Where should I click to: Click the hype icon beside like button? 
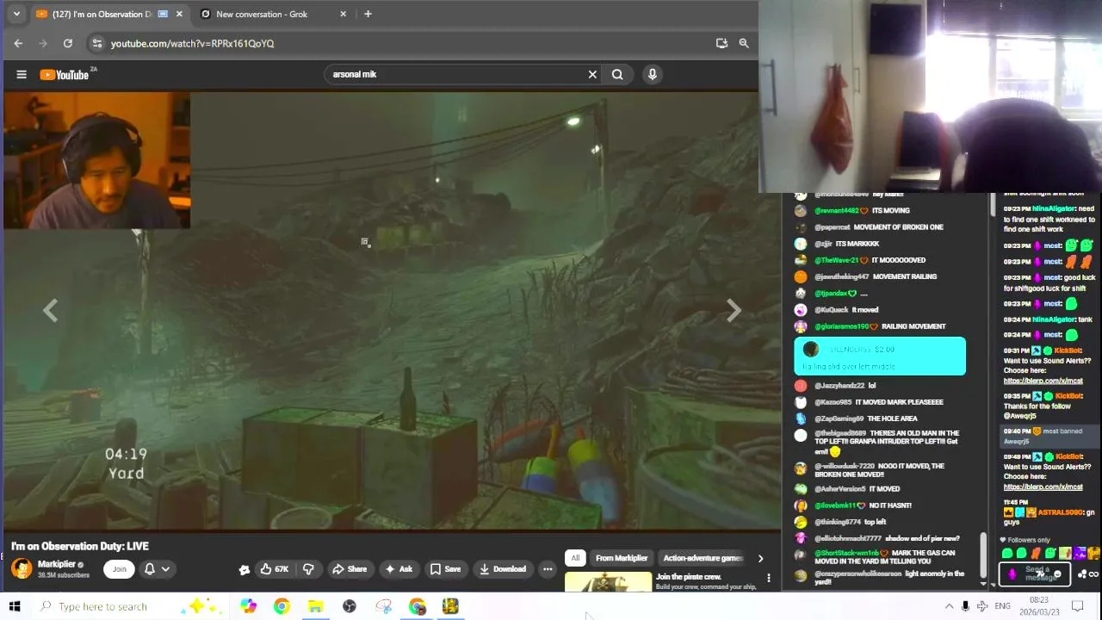tap(245, 569)
